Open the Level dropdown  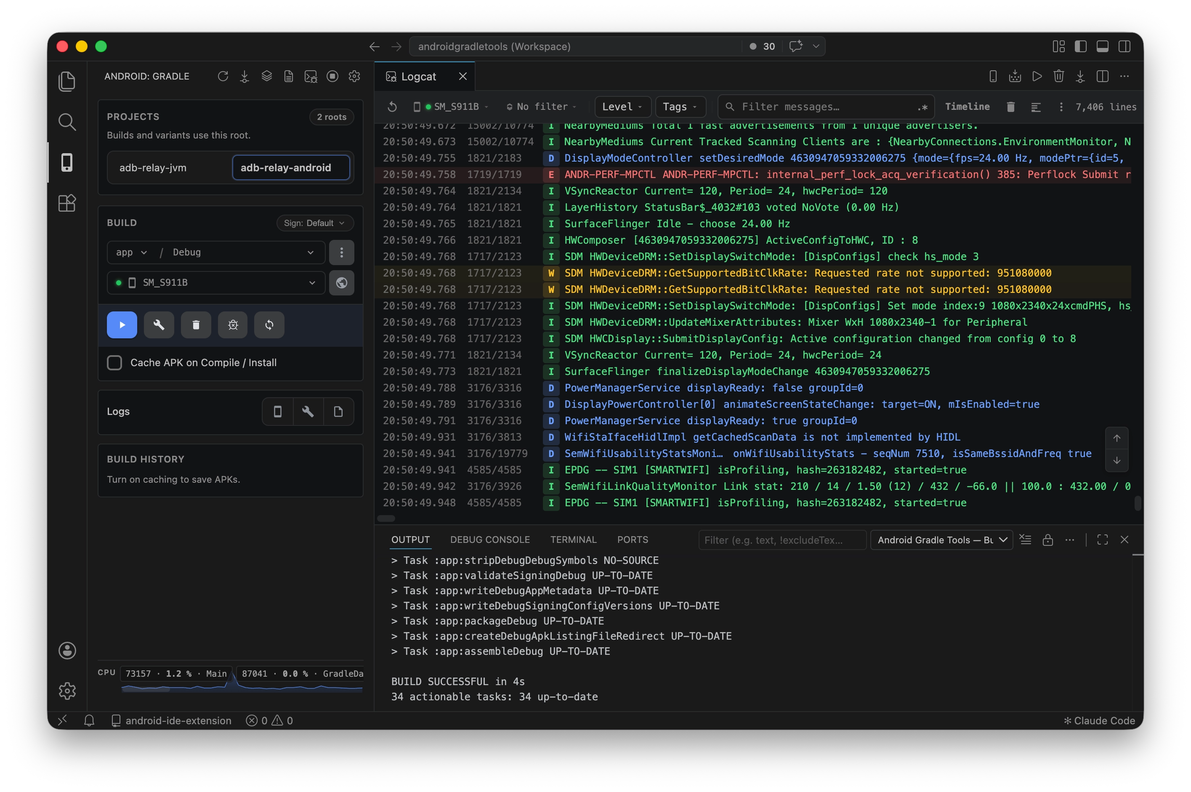tap(622, 106)
